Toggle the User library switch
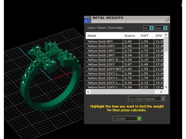Viewport: 186px width, 139px height. [x=161, y=28]
